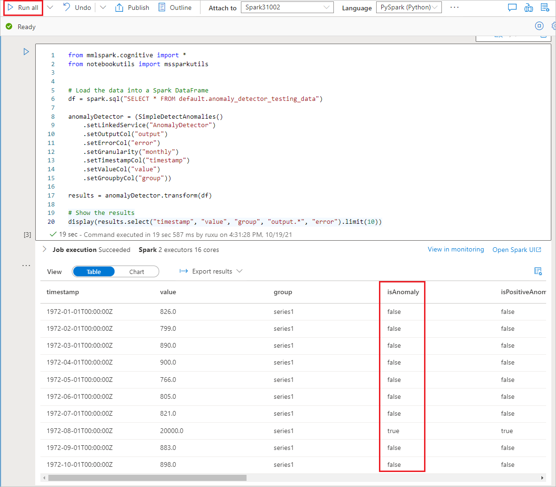Switch results view to Table
The height and width of the screenshot is (487, 556).
pos(94,272)
